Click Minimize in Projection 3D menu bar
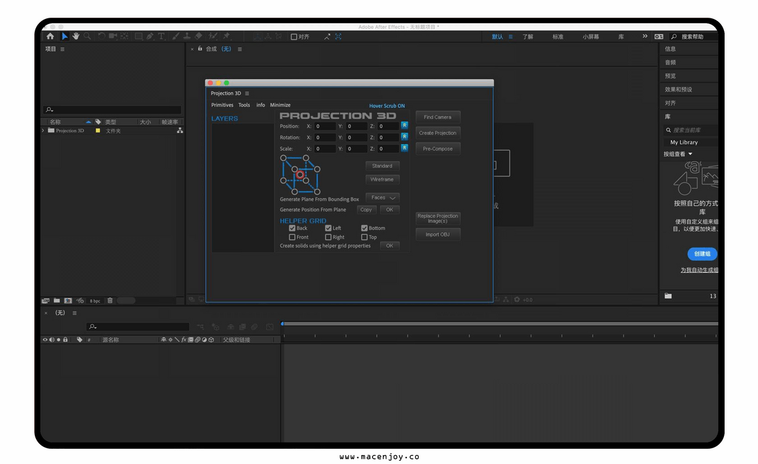Image resolution: width=758 pixels, height=464 pixels. [x=280, y=105]
